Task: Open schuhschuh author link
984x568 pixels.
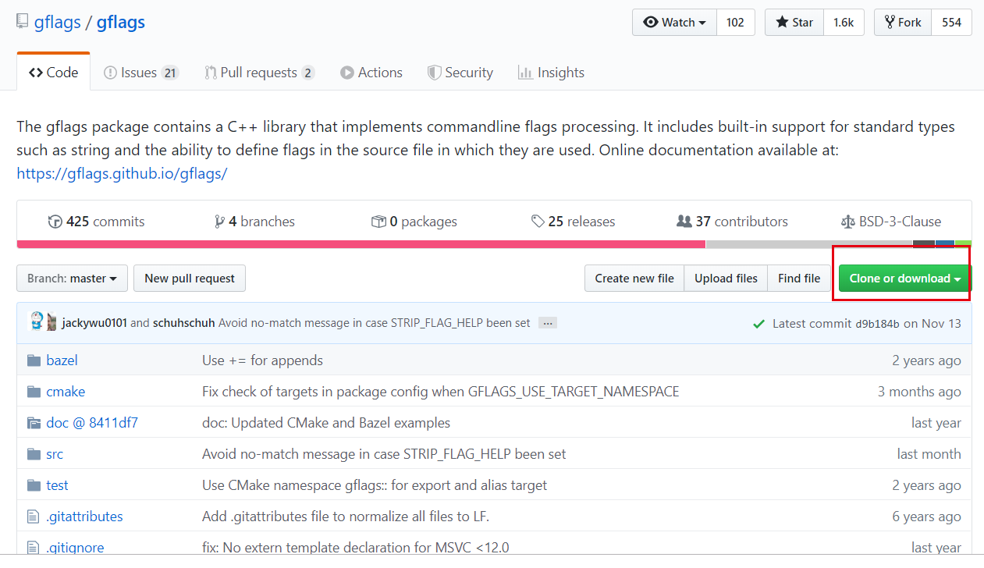Action: 184,323
